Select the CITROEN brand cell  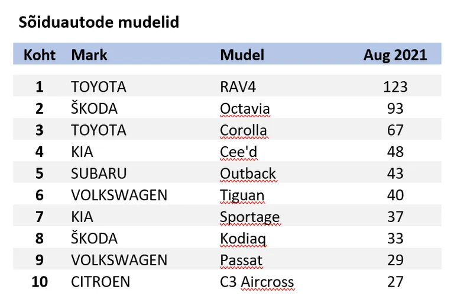pos(100,282)
